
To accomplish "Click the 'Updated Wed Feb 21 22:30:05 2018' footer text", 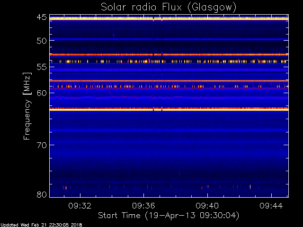I will pos(41,225).
